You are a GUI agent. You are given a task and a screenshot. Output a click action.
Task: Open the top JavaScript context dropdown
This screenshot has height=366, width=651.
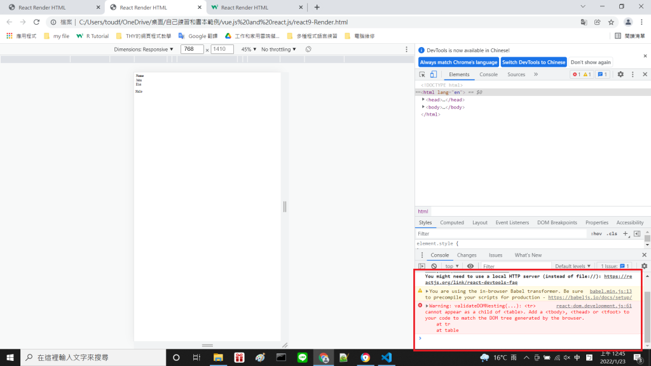[452, 266]
